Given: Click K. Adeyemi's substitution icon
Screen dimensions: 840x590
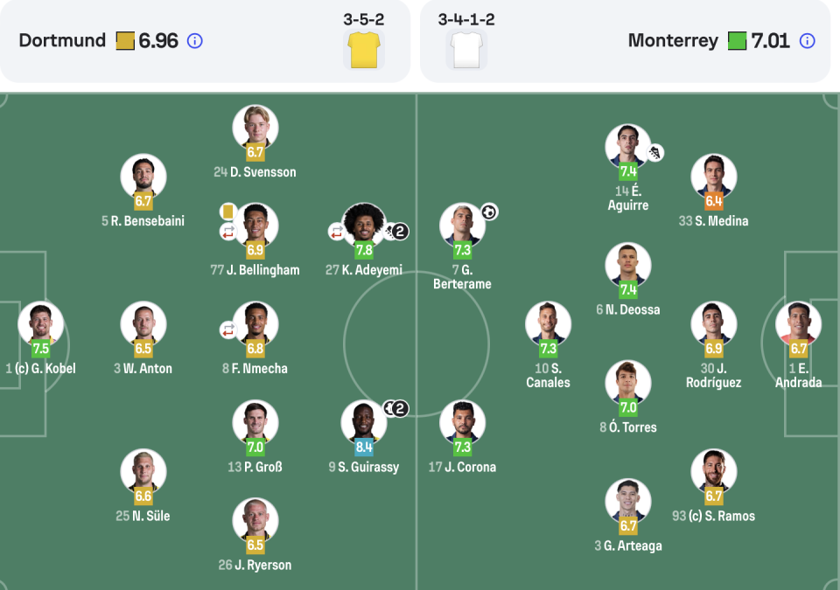Looking at the screenshot, I should (x=337, y=232).
